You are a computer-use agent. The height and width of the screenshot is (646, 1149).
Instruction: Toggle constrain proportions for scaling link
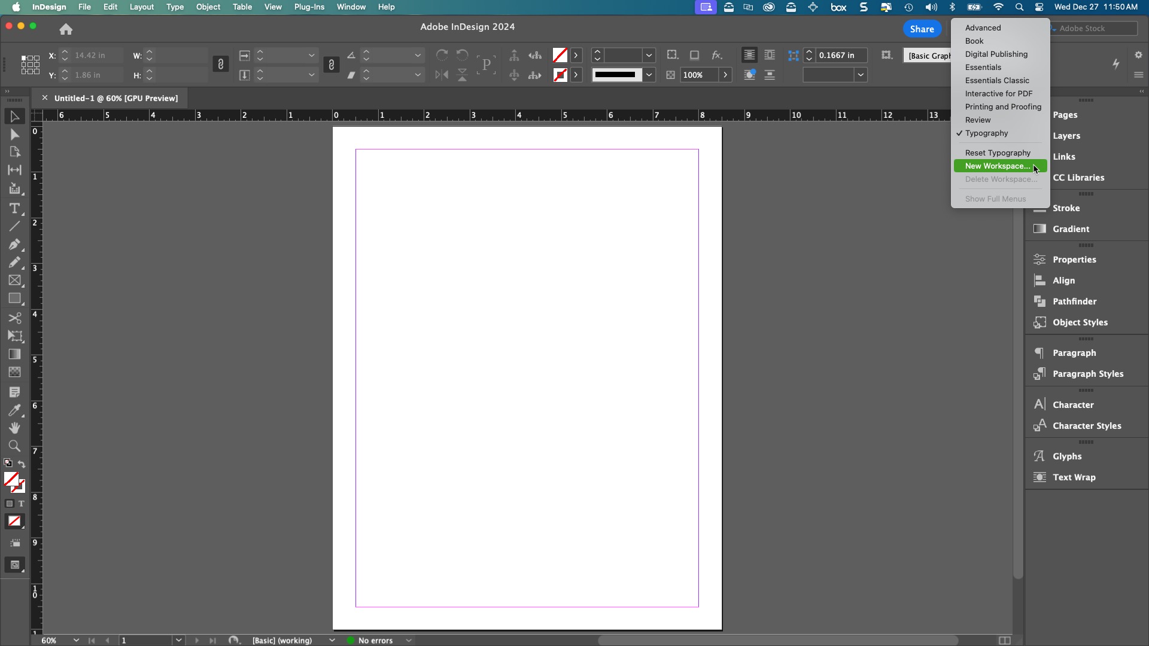click(x=331, y=65)
